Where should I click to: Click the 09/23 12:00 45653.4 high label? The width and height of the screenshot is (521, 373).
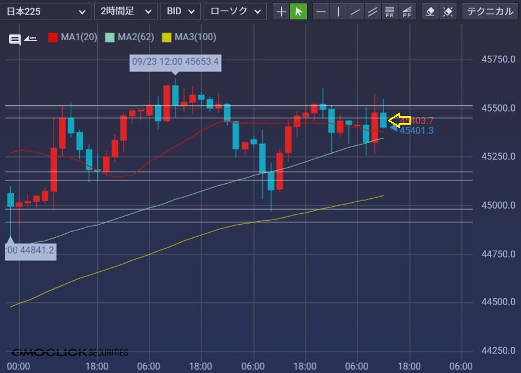click(175, 61)
